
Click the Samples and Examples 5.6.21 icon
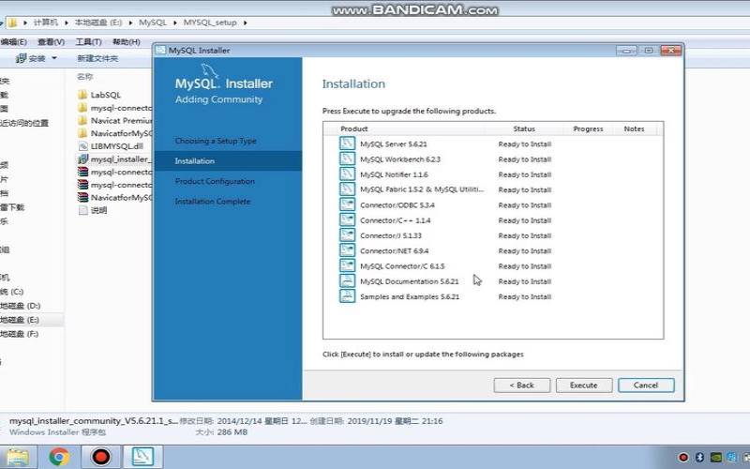(x=347, y=296)
